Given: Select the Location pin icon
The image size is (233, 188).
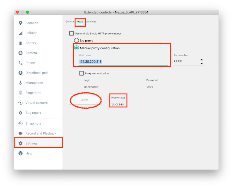Looking at the screenshot, I should tap(20, 23).
